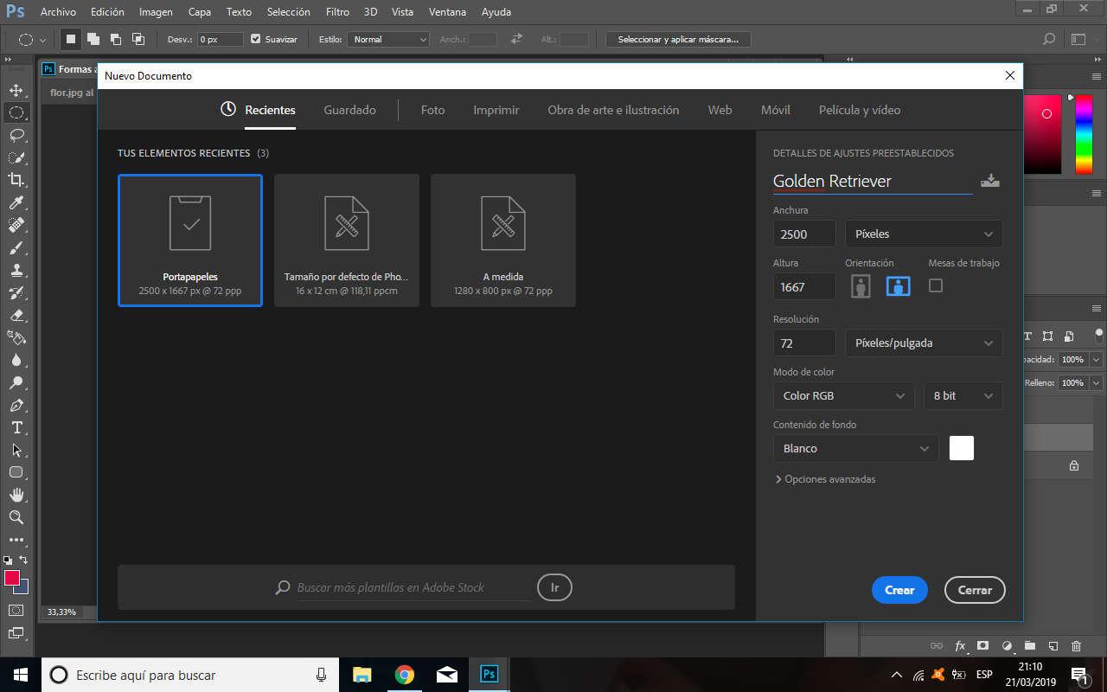Choose landscape orientation
This screenshot has width=1107, height=692.
pos(899,286)
